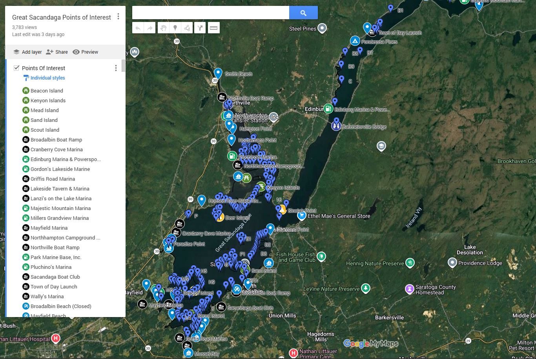Click the Nathan Littauer Hospital H marker
Viewport: 536px width, 359px height.
coord(56,338)
